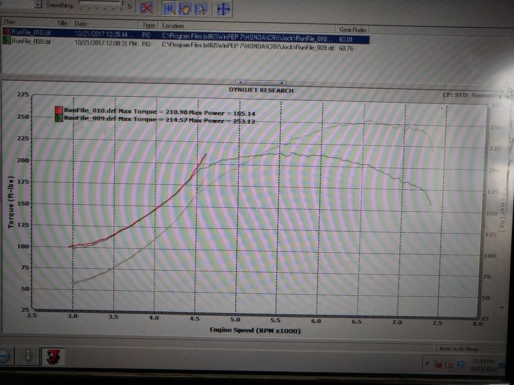Select the pan hand tool icon
The height and width of the screenshot is (385, 514).
pos(185,9)
